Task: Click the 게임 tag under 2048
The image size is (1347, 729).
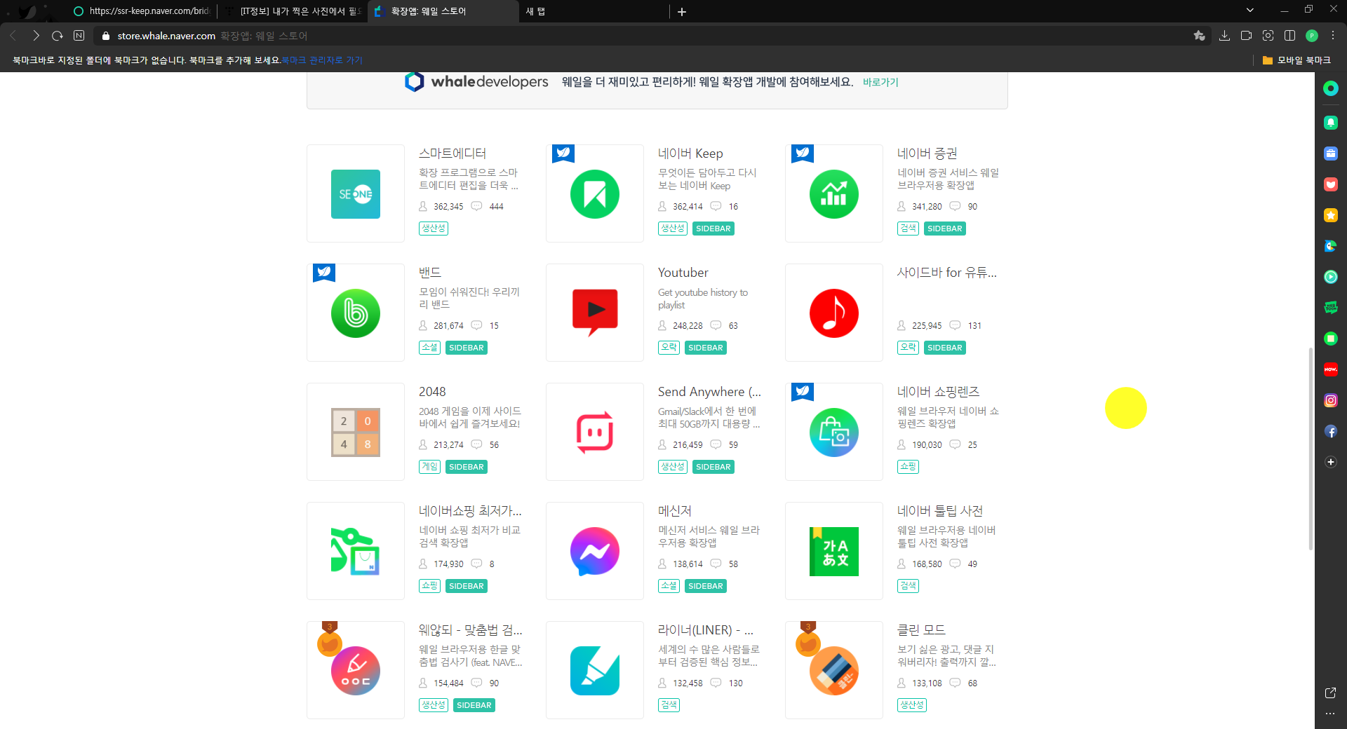Action: click(x=429, y=467)
